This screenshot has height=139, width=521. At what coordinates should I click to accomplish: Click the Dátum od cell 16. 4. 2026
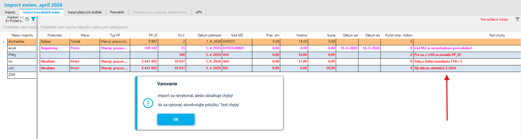(x=347, y=48)
